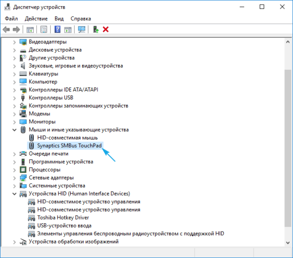Open the Файл menu

tap(11, 19)
